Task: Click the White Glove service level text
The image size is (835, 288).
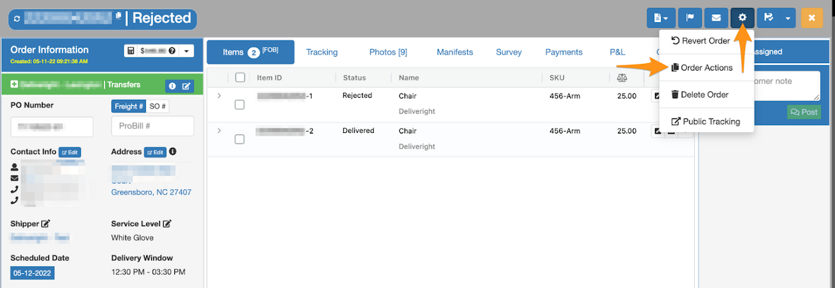Action: pos(133,238)
